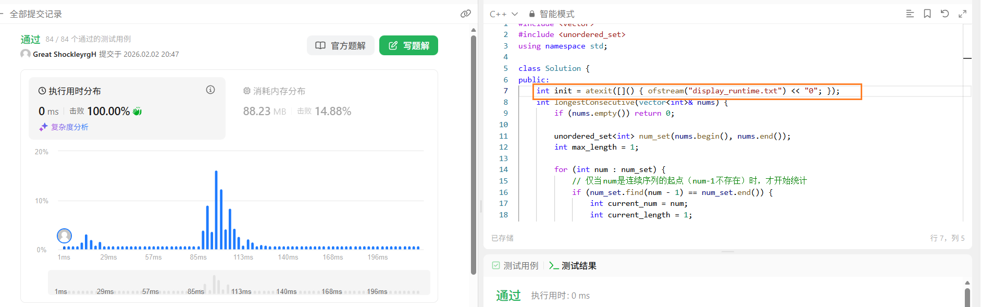
Task: Bookmark this code with the bookmark icon
Action: click(x=927, y=14)
